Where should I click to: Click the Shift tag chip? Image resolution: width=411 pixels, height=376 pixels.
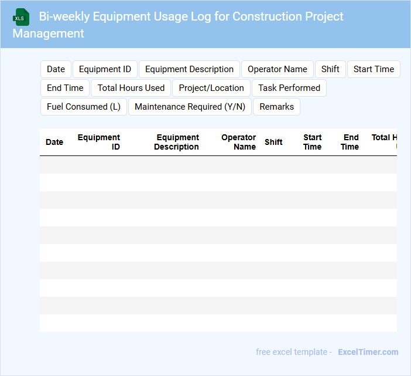pos(330,69)
